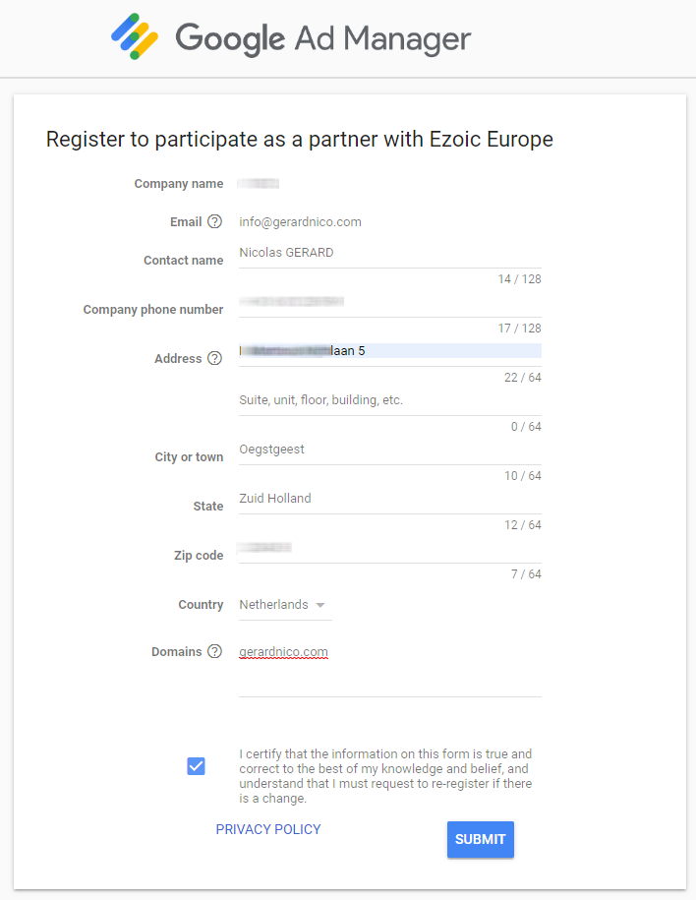Click the gerardnico.com domain entry
Image resolution: width=696 pixels, height=900 pixels.
click(283, 651)
